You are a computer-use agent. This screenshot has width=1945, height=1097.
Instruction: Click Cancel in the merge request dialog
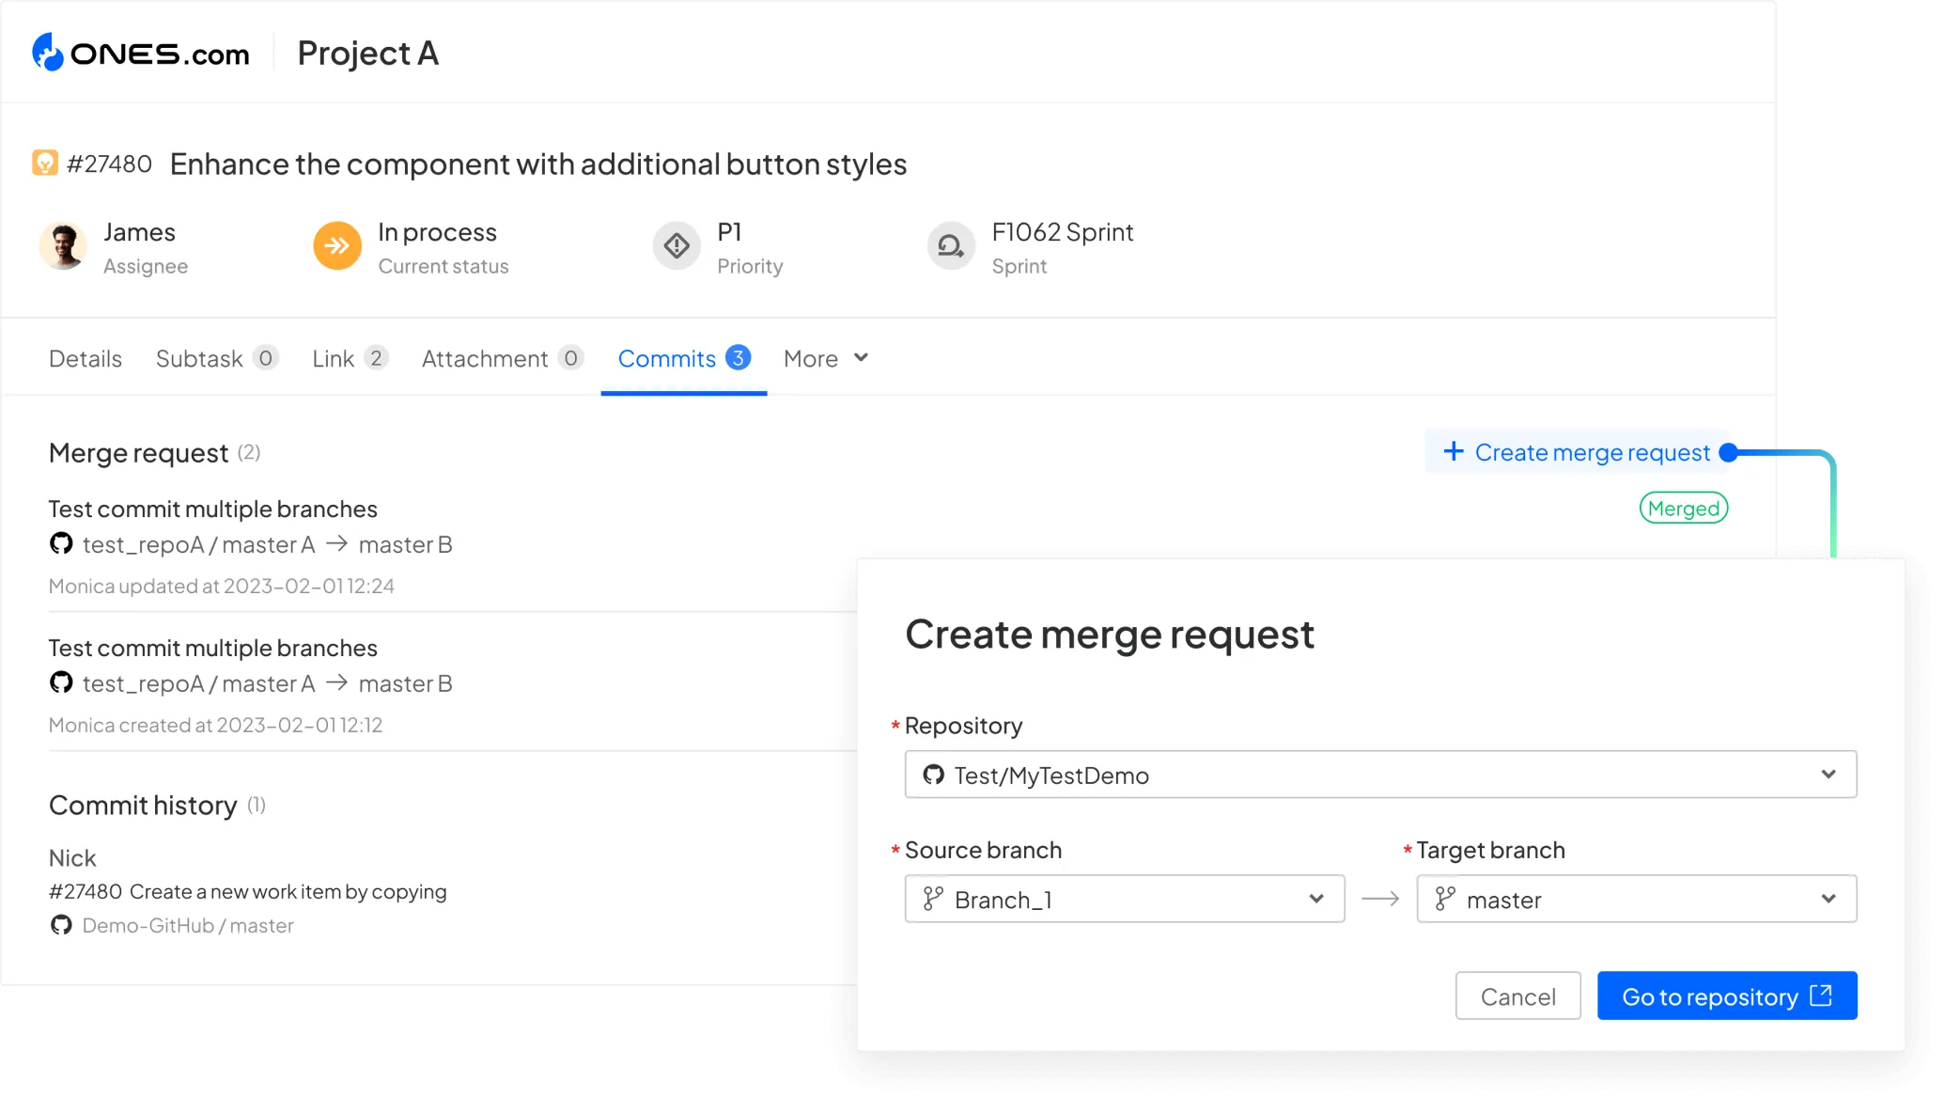point(1517,995)
